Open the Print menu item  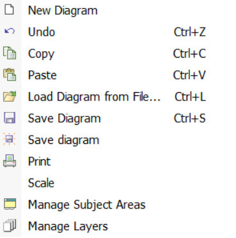(118, 161)
